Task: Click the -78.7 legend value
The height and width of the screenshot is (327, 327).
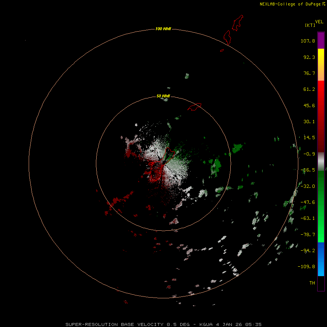Action: [308, 235]
